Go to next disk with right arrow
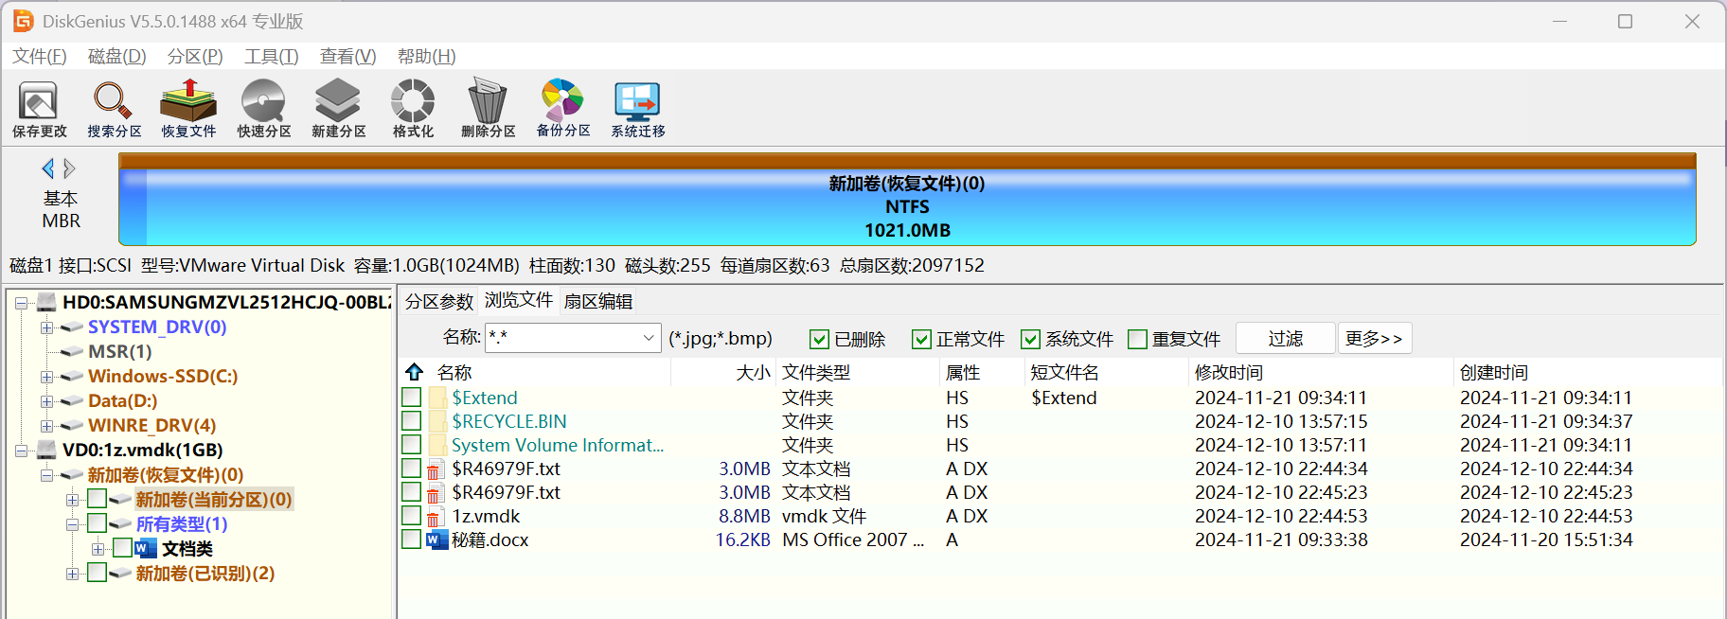Viewport: 1727px width, 619px height. 69,168
